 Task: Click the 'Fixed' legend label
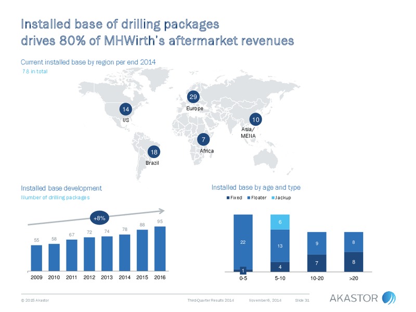point(236,198)
